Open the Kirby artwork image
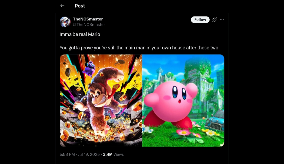This screenshot has height=164, width=284. tap(183, 100)
